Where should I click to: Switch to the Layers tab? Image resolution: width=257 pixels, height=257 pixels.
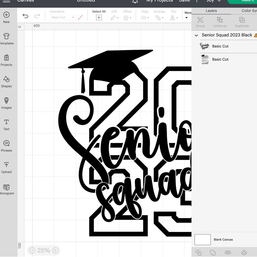point(211,11)
